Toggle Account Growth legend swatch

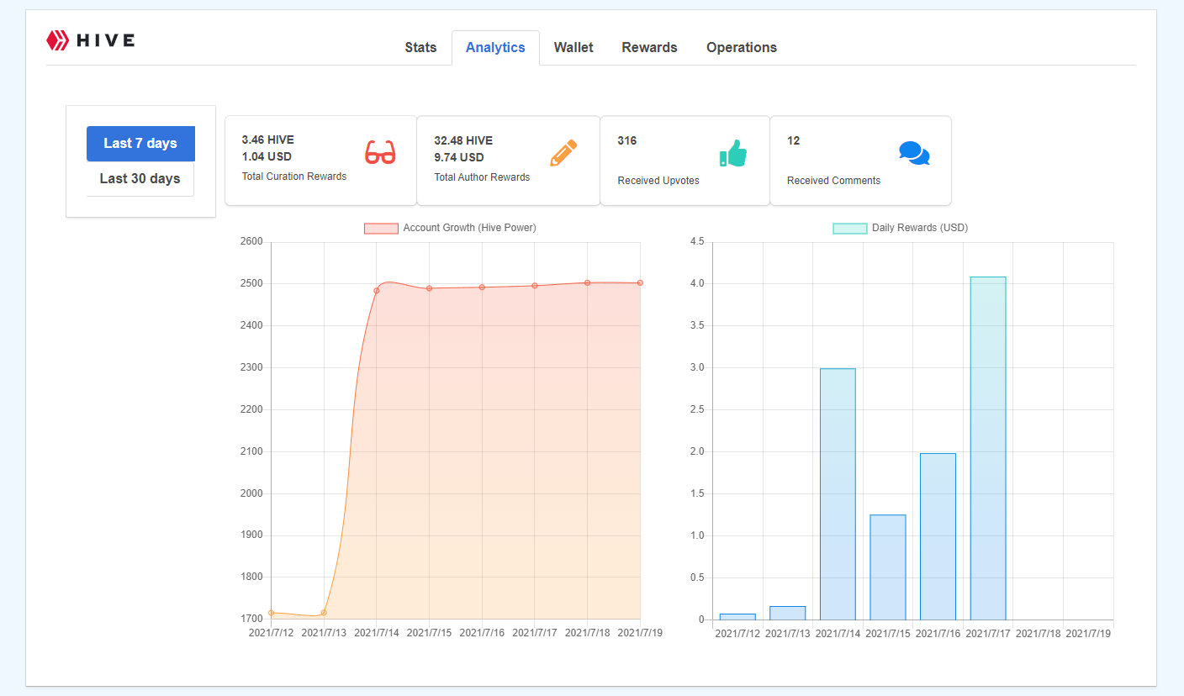click(x=381, y=229)
